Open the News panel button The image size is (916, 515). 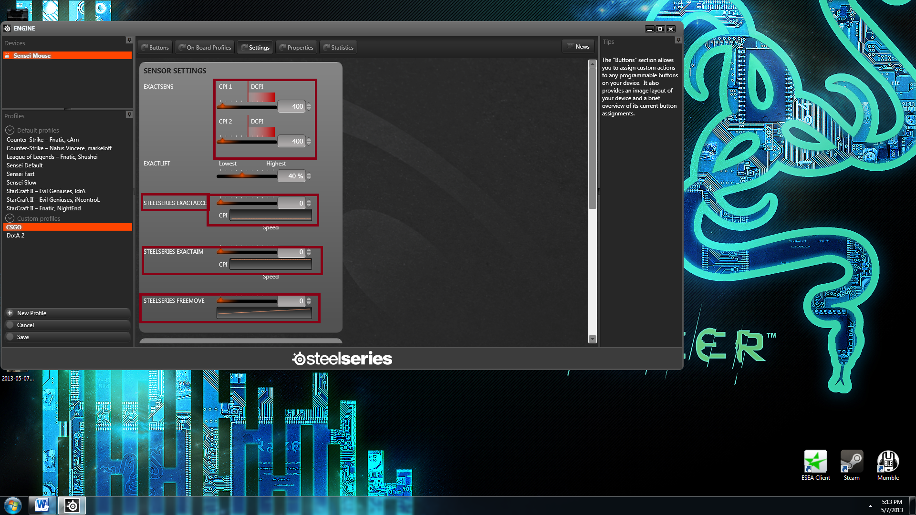coord(578,47)
